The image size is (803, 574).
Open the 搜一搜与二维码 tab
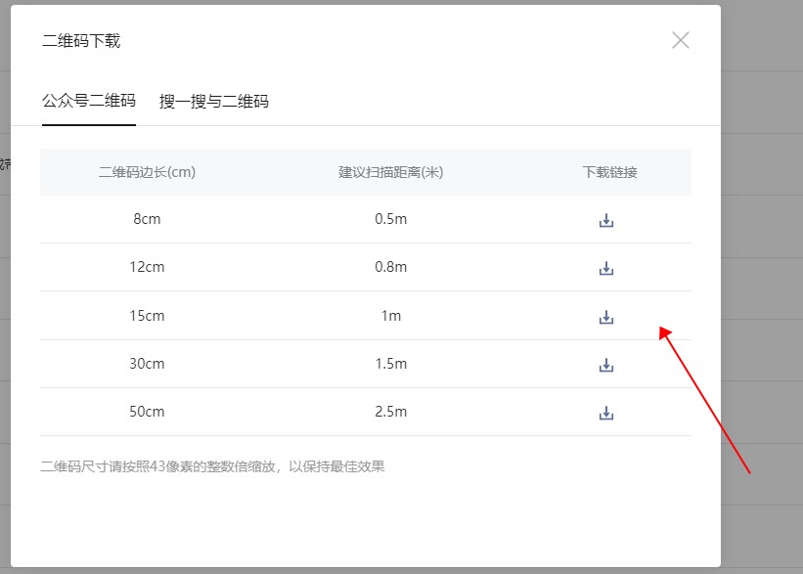[214, 101]
